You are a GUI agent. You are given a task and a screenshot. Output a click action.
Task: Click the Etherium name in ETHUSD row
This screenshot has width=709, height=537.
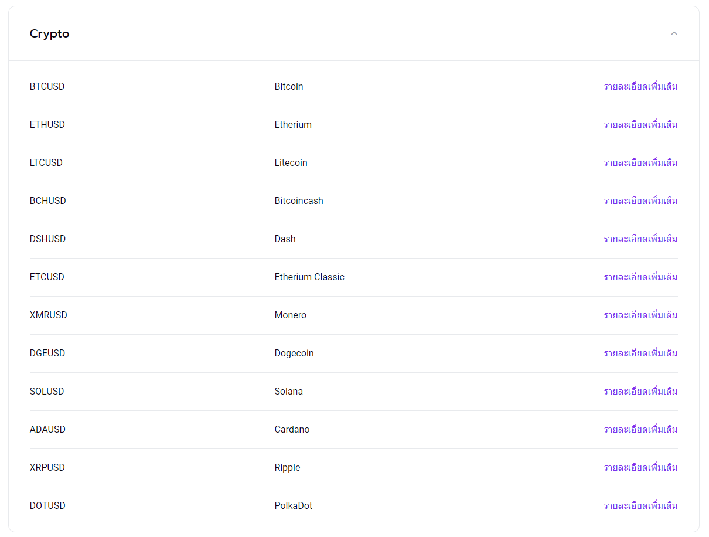coord(293,125)
